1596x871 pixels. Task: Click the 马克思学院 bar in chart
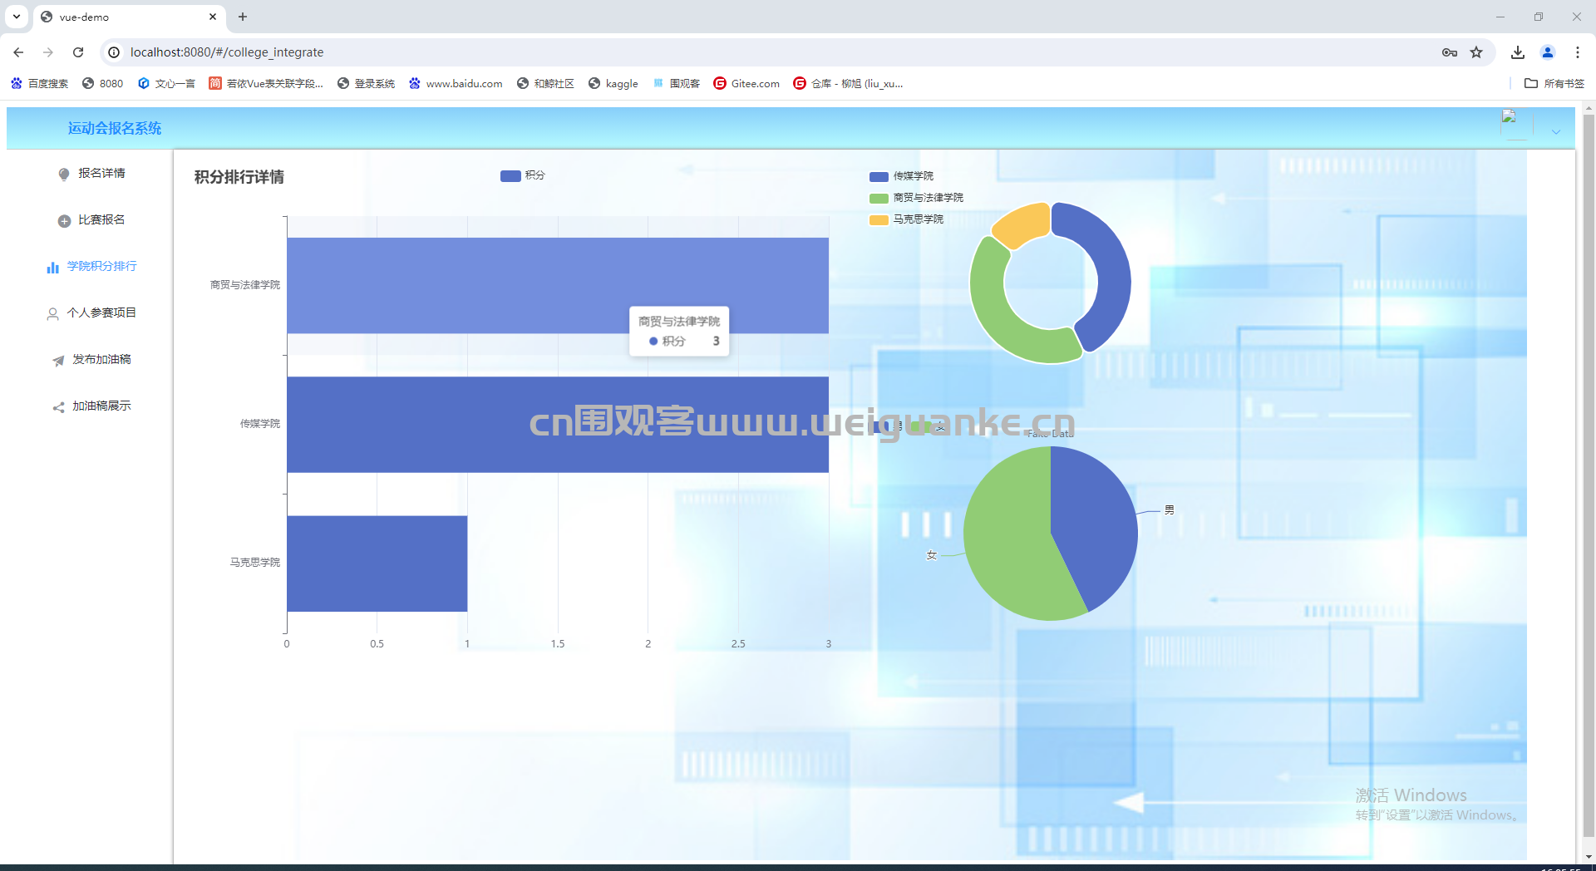pos(377,563)
